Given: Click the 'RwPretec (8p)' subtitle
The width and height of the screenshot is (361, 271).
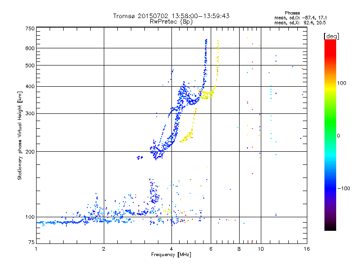Looking at the screenshot, I should coord(171,22).
